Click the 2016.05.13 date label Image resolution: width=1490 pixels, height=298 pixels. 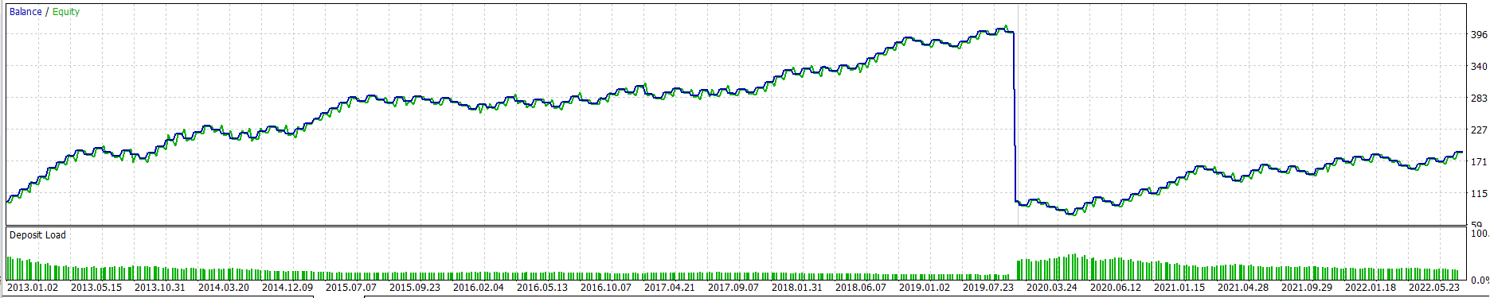point(542,288)
